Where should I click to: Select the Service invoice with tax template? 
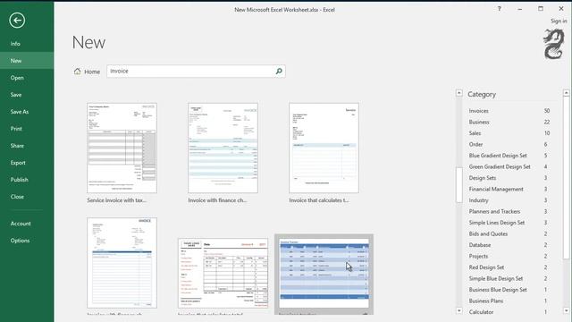122,148
